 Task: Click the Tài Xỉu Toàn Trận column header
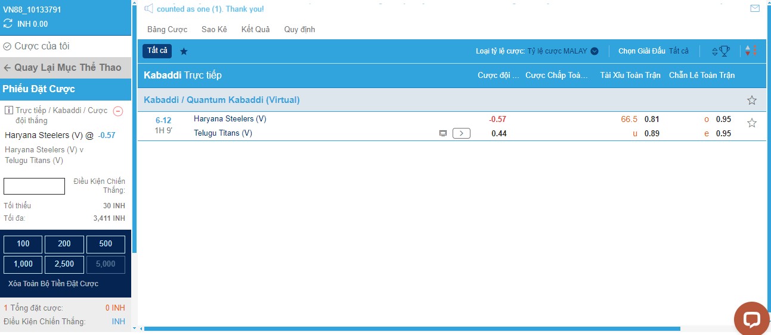[630, 75]
